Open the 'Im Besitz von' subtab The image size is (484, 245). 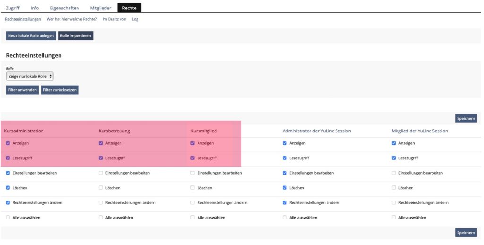[114, 19]
